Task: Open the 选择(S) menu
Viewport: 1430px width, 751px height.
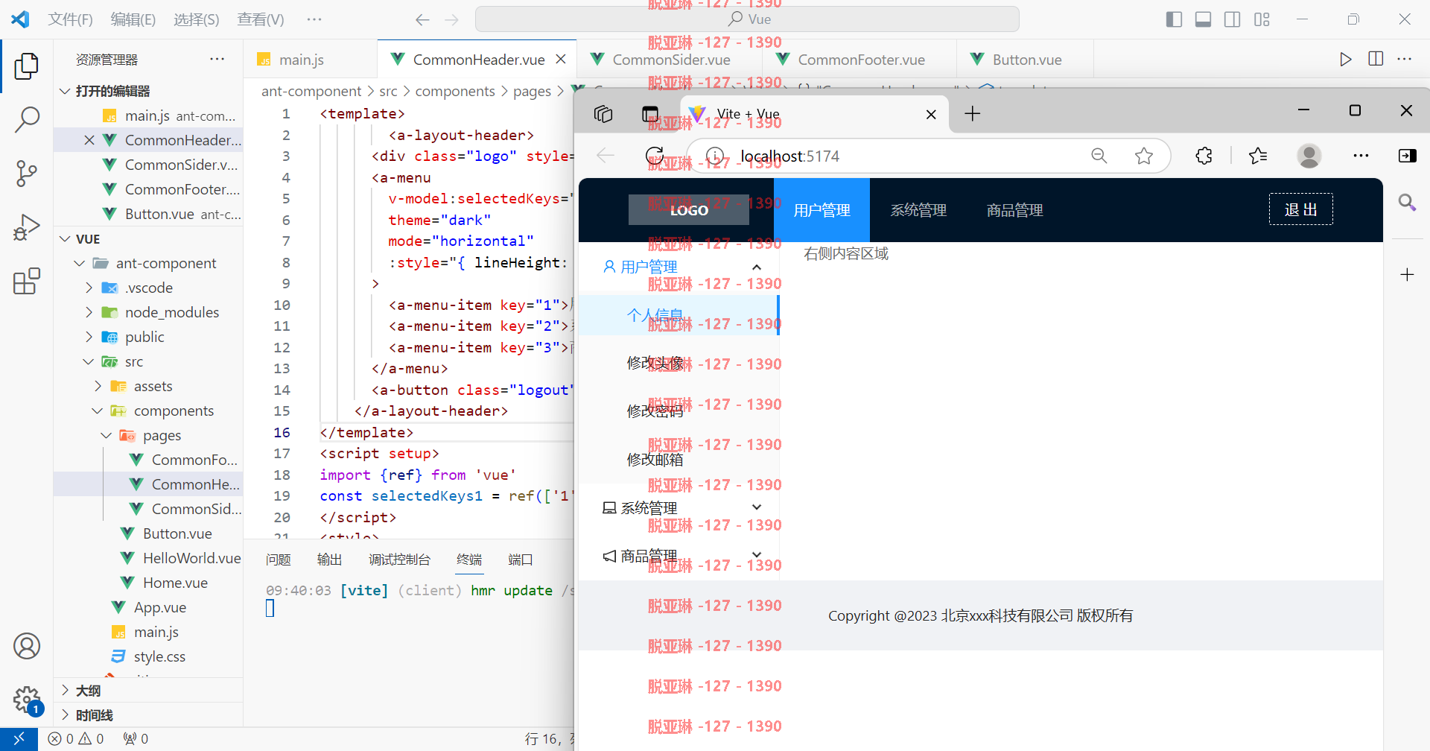Action: tap(197, 19)
